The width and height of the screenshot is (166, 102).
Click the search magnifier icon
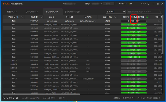160,12
